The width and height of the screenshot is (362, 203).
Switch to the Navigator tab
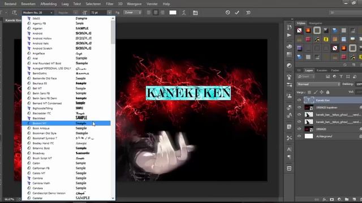pyautogui.click(x=316, y=23)
